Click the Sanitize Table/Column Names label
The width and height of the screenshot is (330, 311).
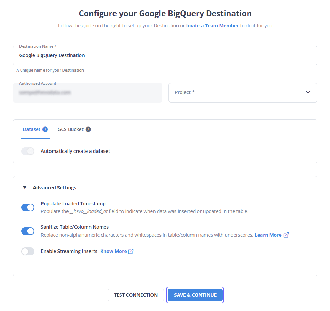tap(75, 227)
